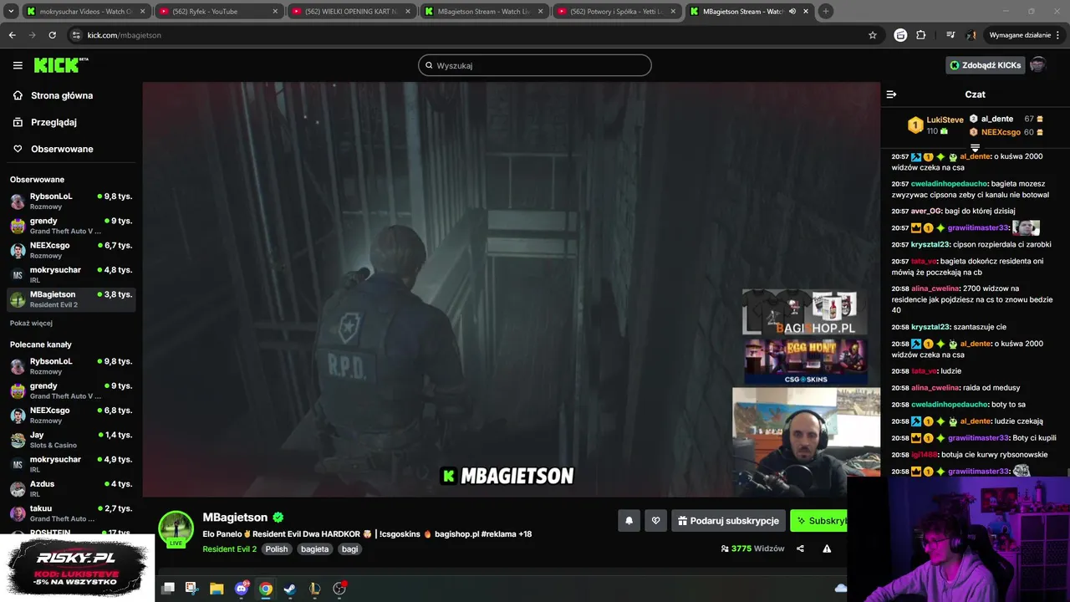This screenshot has width=1070, height=602.
Task: Open takuu in recommended channels
Action: (x=71, y=513)
